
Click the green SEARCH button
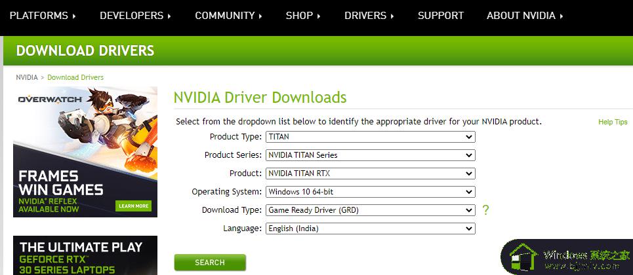(210, 263)
